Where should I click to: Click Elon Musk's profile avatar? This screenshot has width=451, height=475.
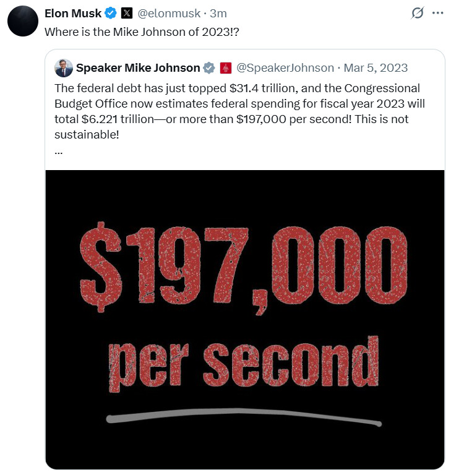[23, 21]
